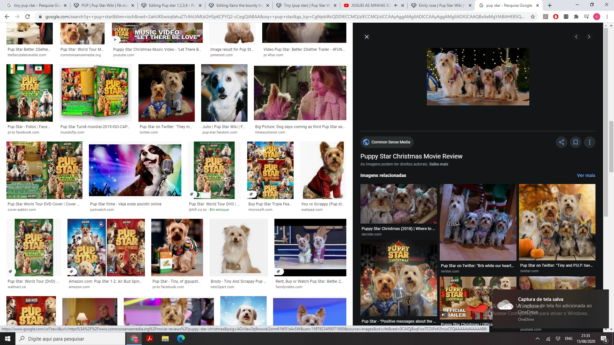Close the image preview panel
Screen dimensions: 614x345
tap(367, 37)
